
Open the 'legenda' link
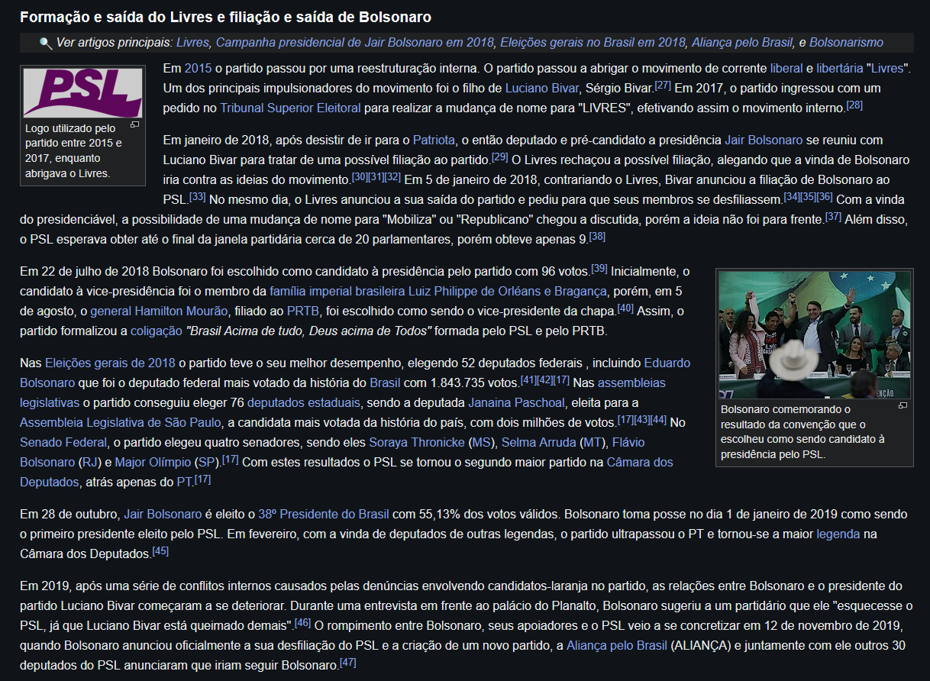(838, 534)
